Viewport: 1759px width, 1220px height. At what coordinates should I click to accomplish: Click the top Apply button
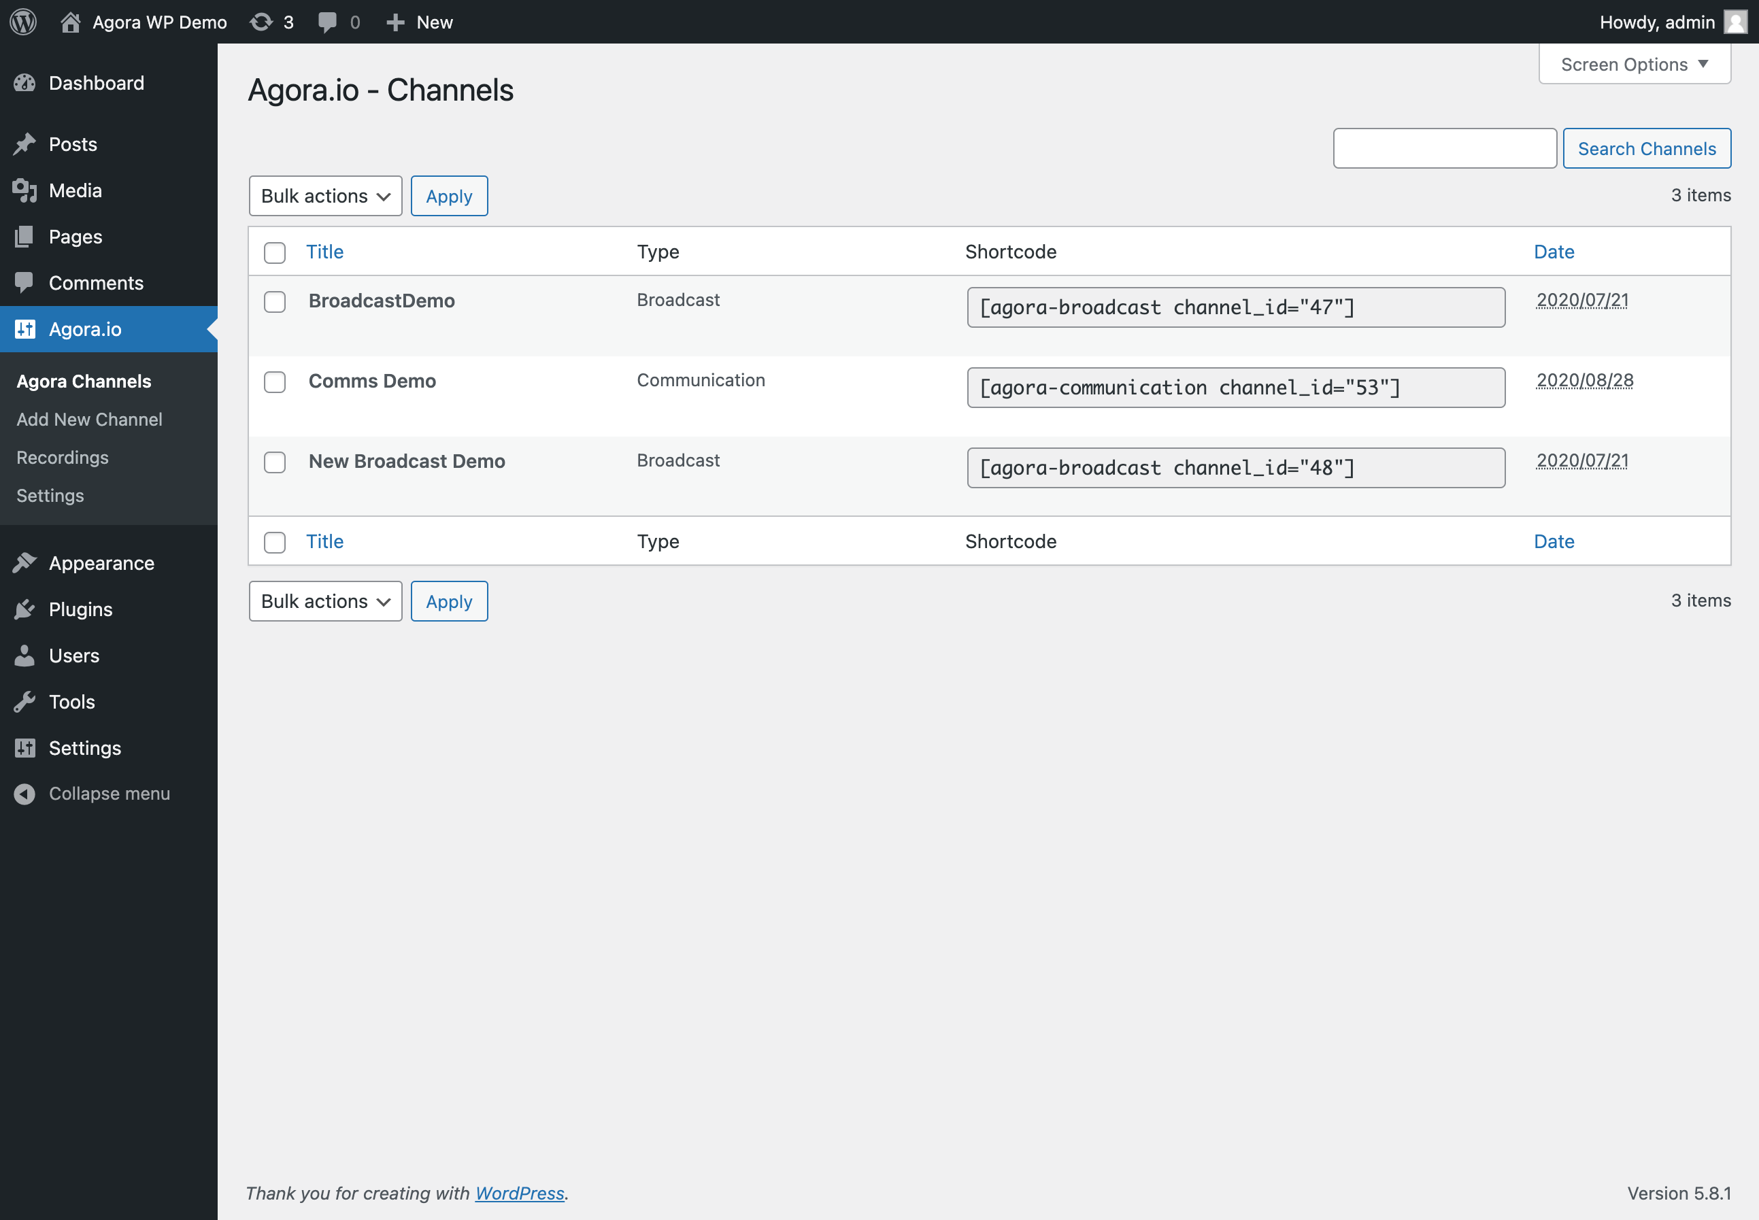click(450, 196)
